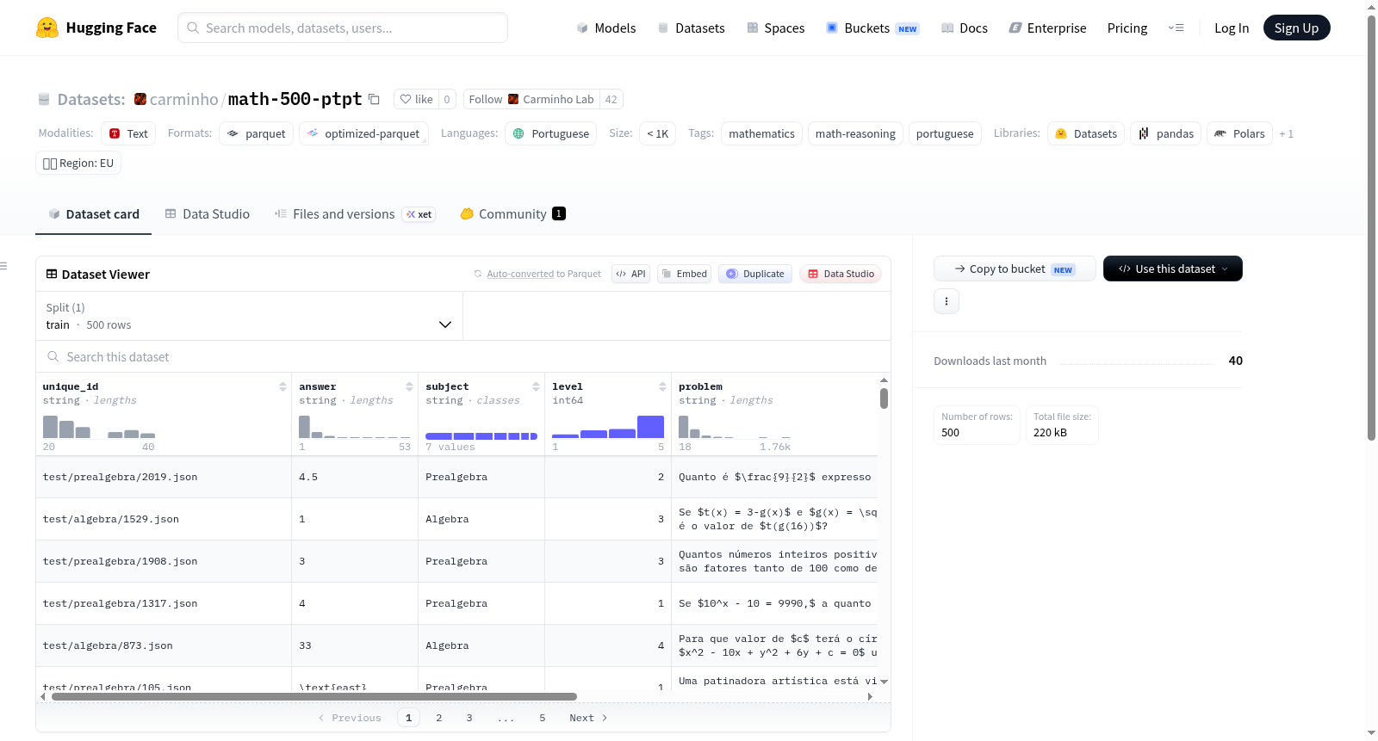
Task: Click the Duplicate button
Action: pyautogui.click(x=755, y=274)
